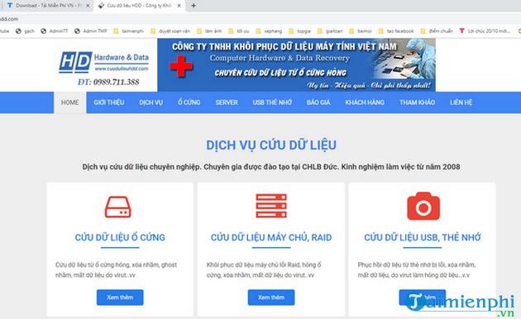Open the baimoi bookmark folder
The height and width of the screenshot is (319, 521).
coord(361,31)
